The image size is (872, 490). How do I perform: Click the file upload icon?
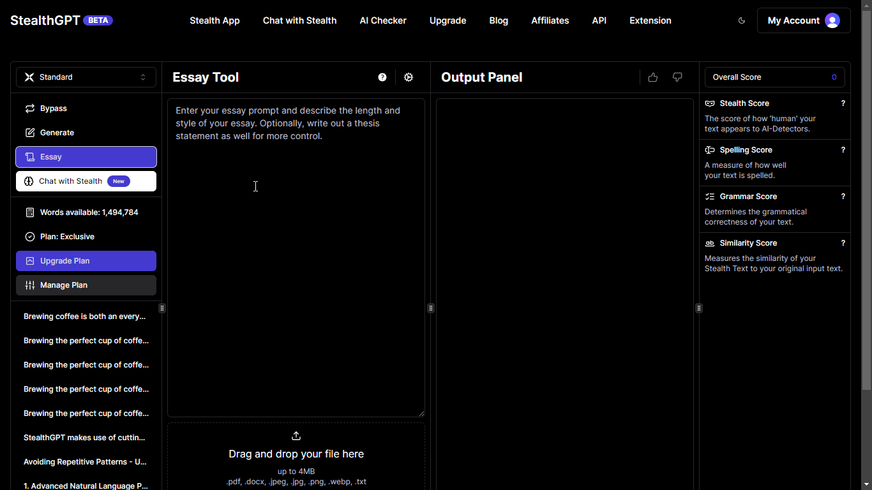296,436
